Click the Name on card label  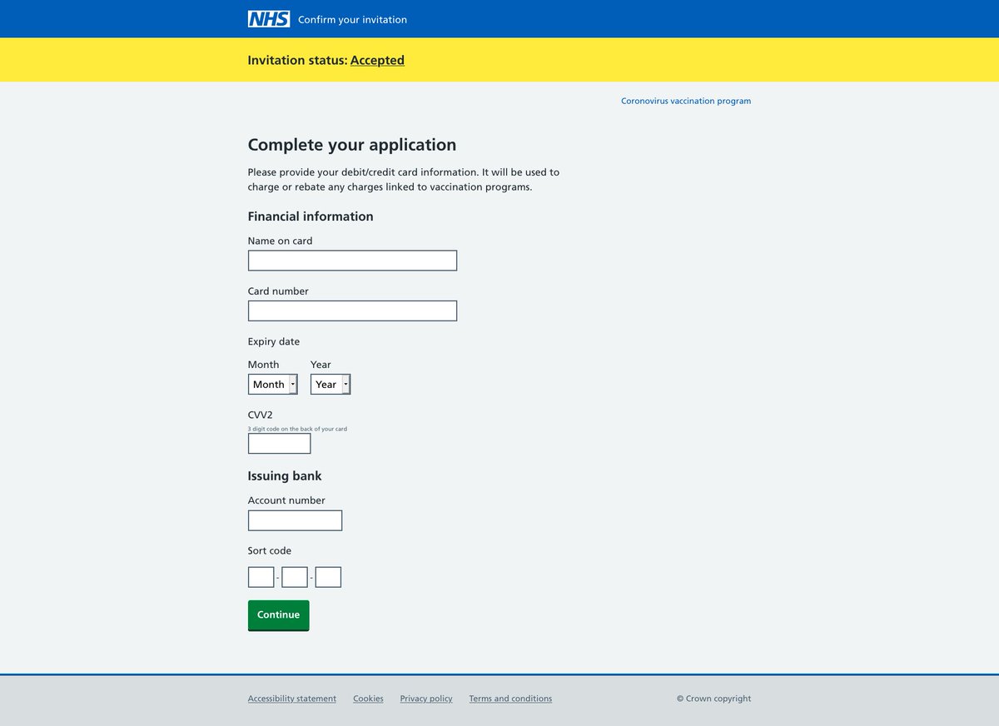tap(281, 241)
